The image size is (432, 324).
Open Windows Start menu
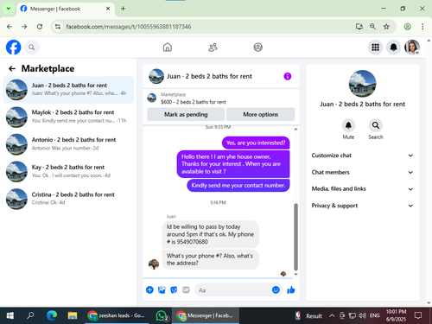click(x=10, y=315)
